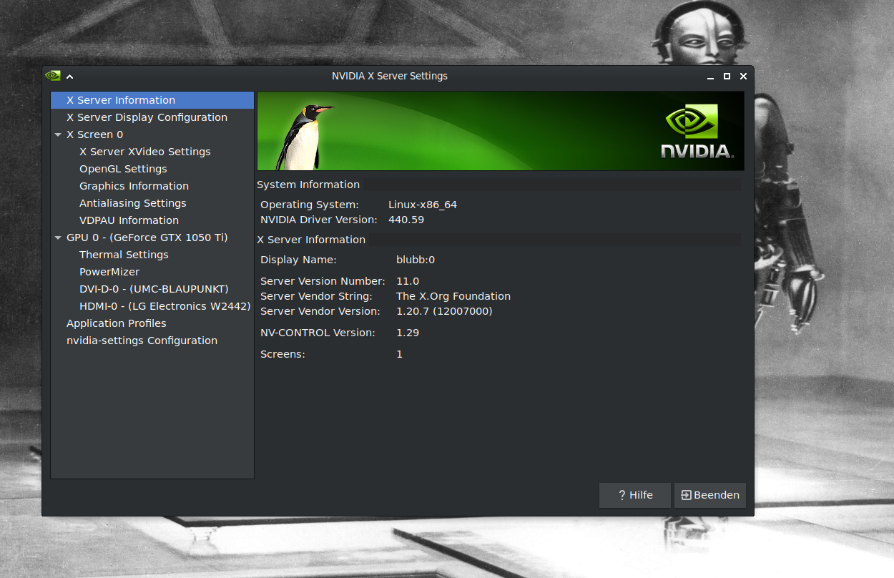Maximize the NVIDIA X Server Settings window
Viewport: 894px width, 578px height.
pyautogui.click(x=727, y=77)
